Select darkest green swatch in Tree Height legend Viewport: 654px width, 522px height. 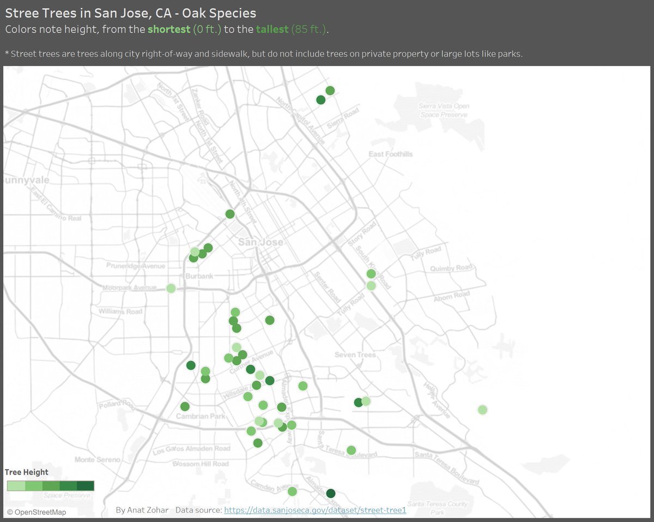point(86,485)
